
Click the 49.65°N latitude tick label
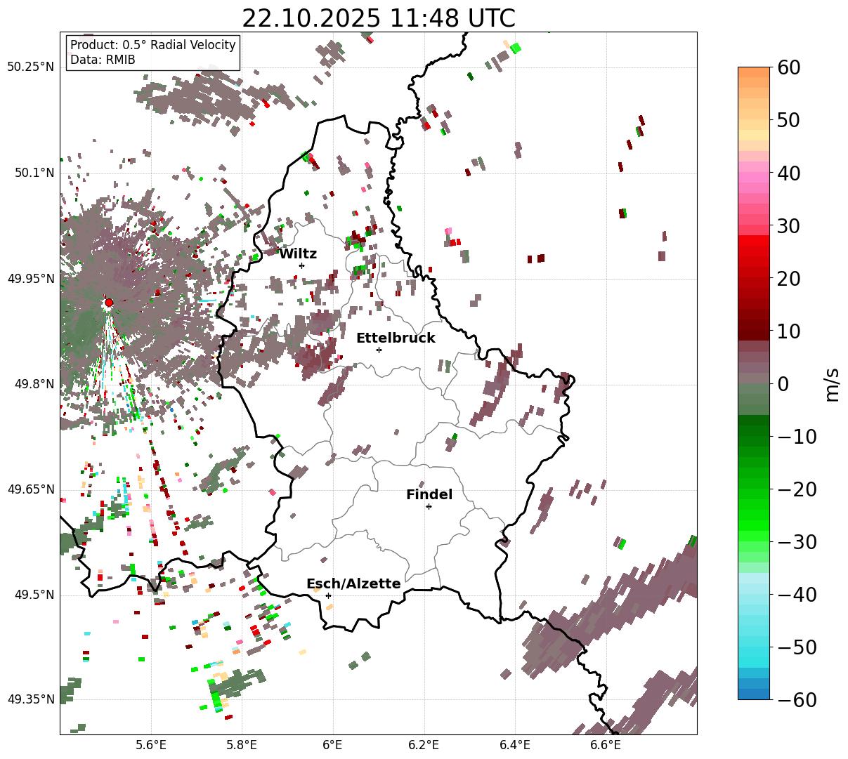(x=31, y=489)
